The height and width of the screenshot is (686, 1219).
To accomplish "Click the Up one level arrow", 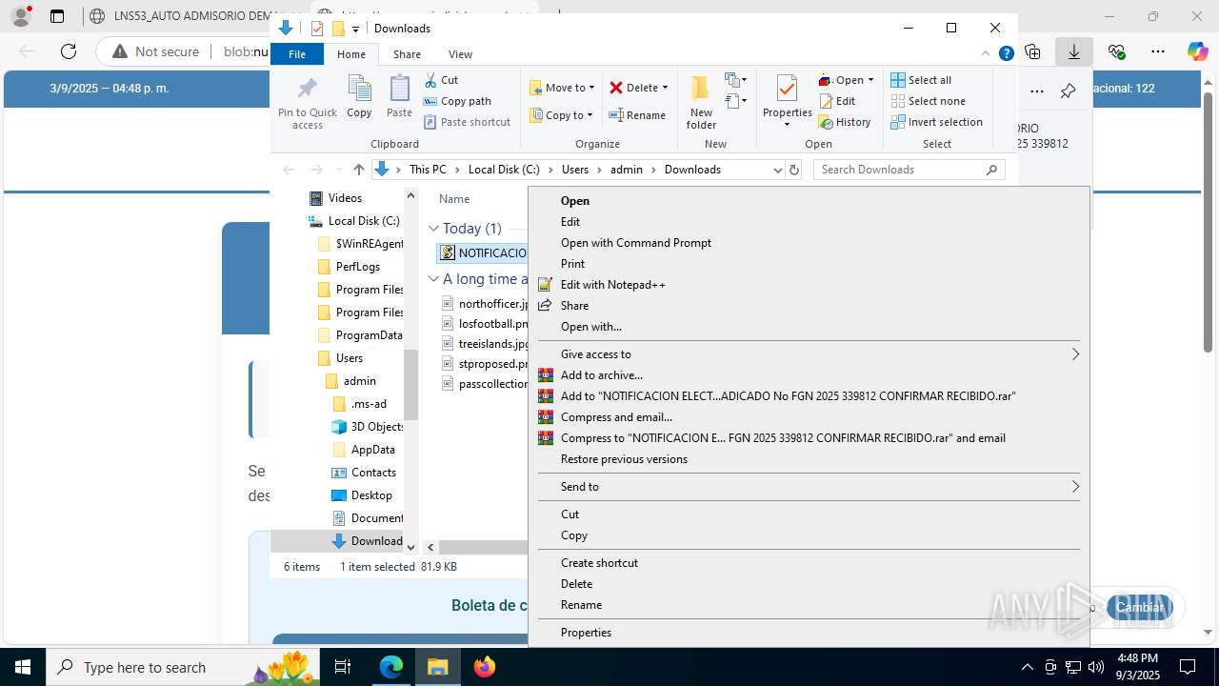I will pyautogui.click(x=358, y=170).
